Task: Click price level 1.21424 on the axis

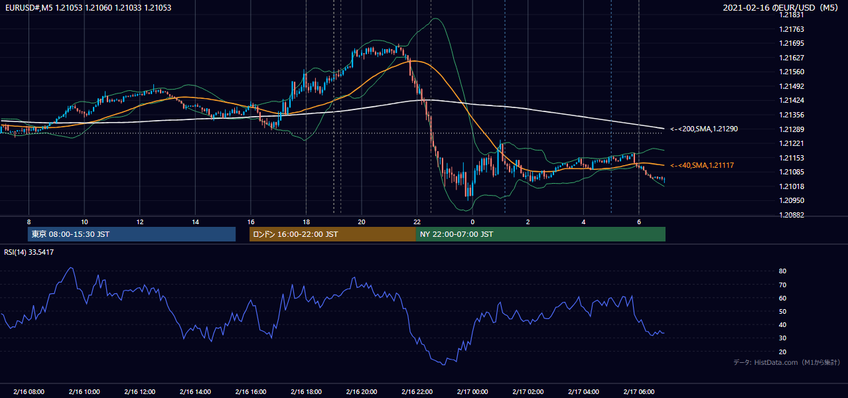Action: pos(792,101)
